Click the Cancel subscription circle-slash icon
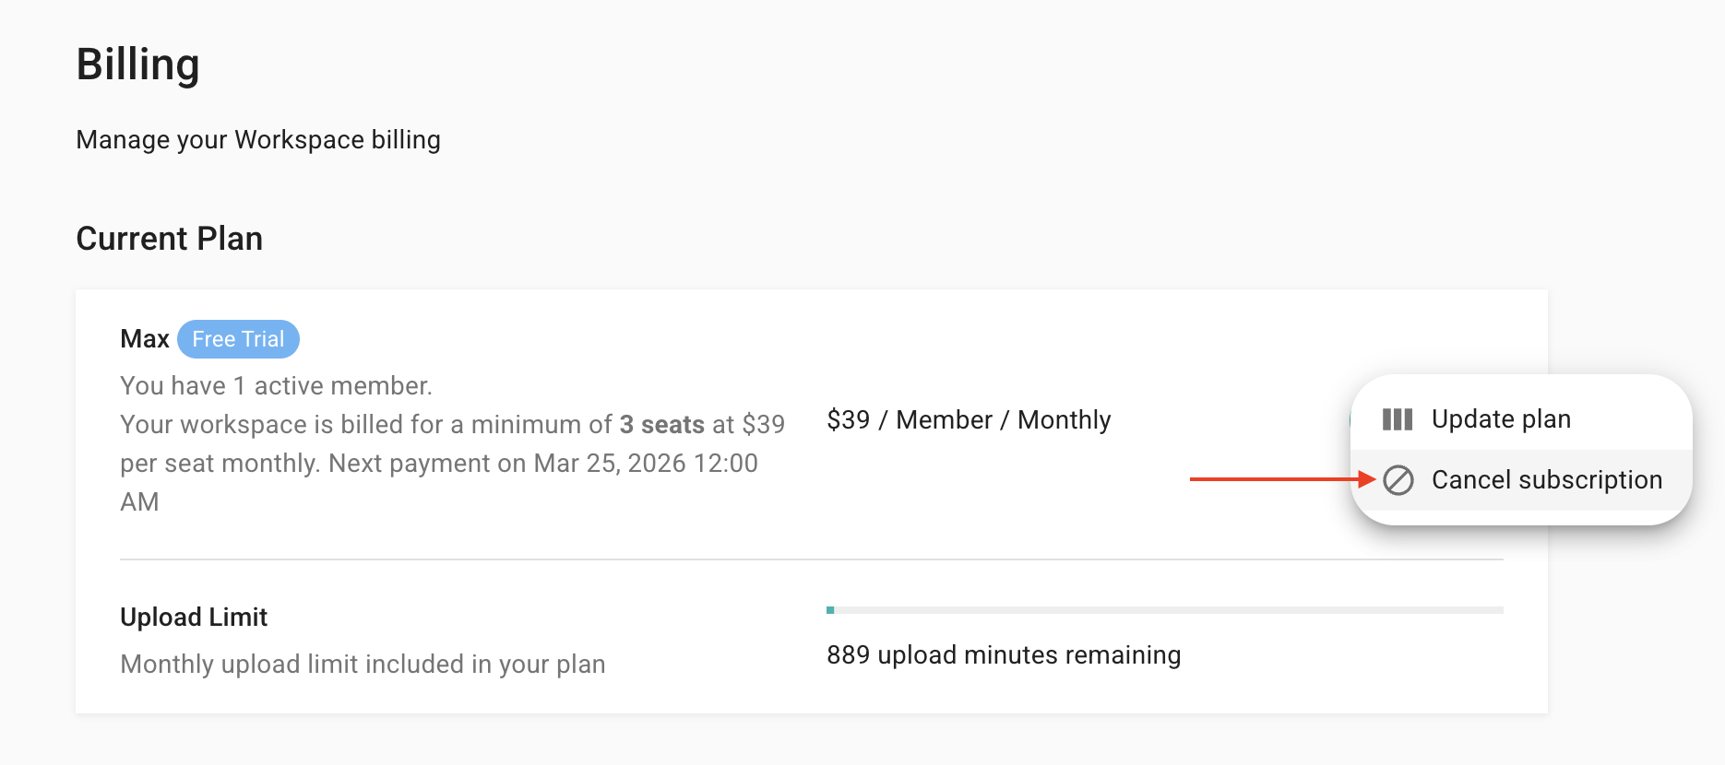This screenshot has width=1725, height=765. tap(1398, 480)
